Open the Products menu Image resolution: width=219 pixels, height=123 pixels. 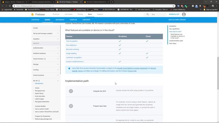tap(56, 14)
